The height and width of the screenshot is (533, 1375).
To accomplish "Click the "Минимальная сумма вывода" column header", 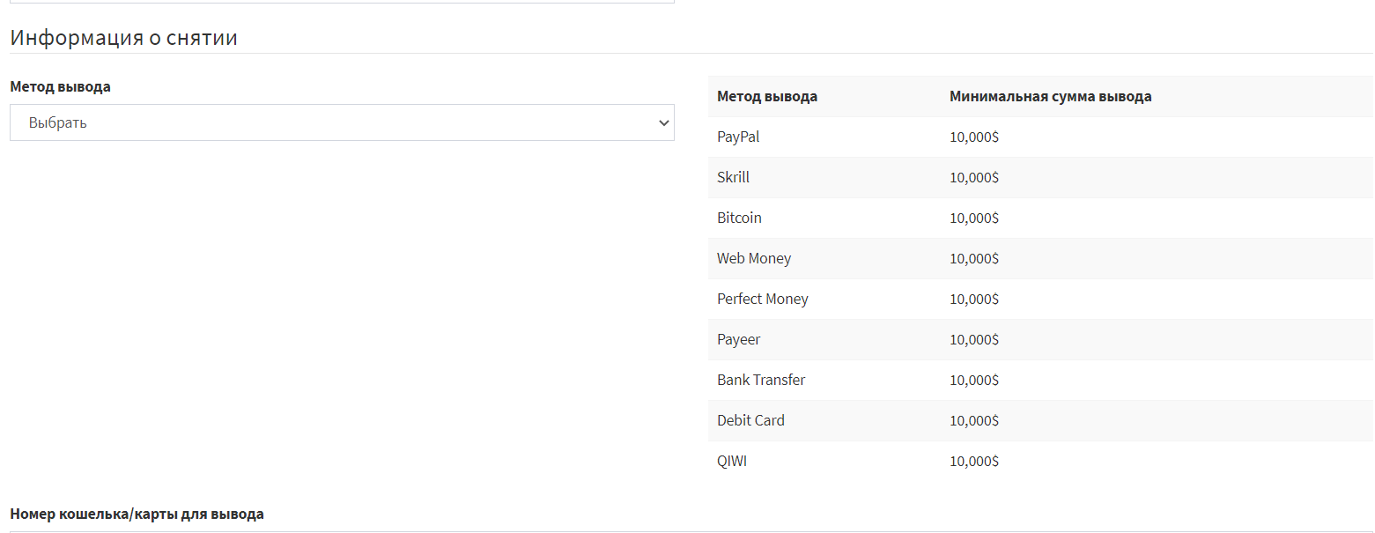I will pos(1050,97).
